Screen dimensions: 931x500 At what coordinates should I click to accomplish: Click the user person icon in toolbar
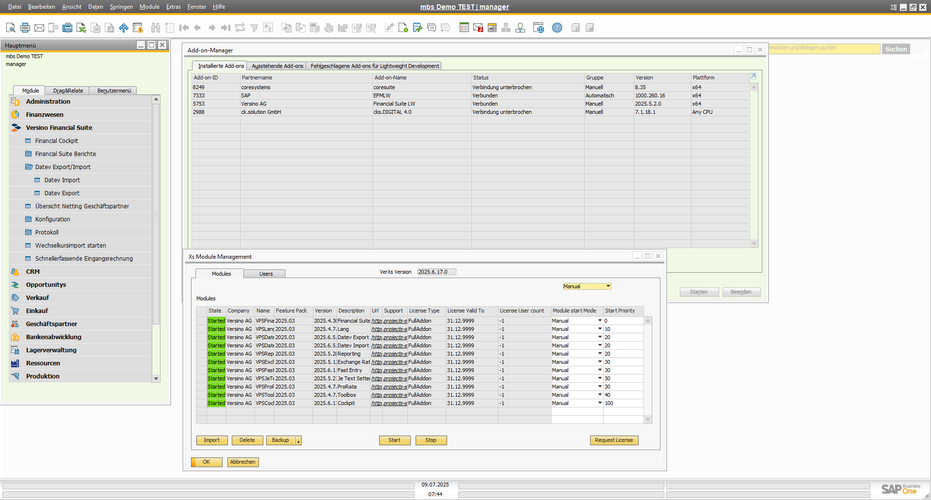tap(520, 28)
